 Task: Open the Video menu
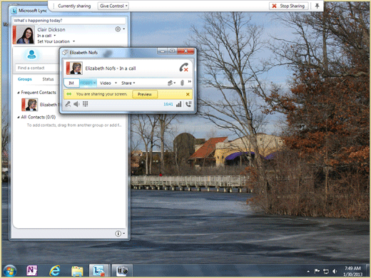[106, 83]
